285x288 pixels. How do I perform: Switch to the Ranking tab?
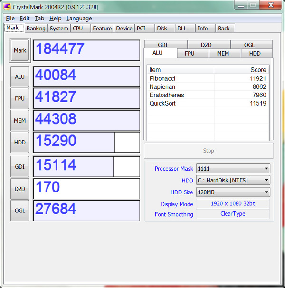(x=36, y=29)
